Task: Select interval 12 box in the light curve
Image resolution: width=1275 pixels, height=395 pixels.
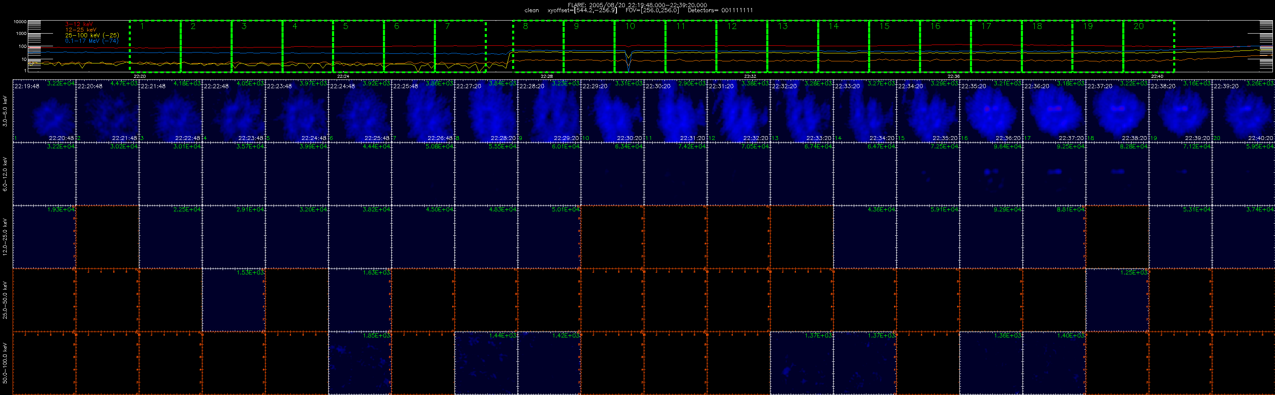Action: click(742, 47)
